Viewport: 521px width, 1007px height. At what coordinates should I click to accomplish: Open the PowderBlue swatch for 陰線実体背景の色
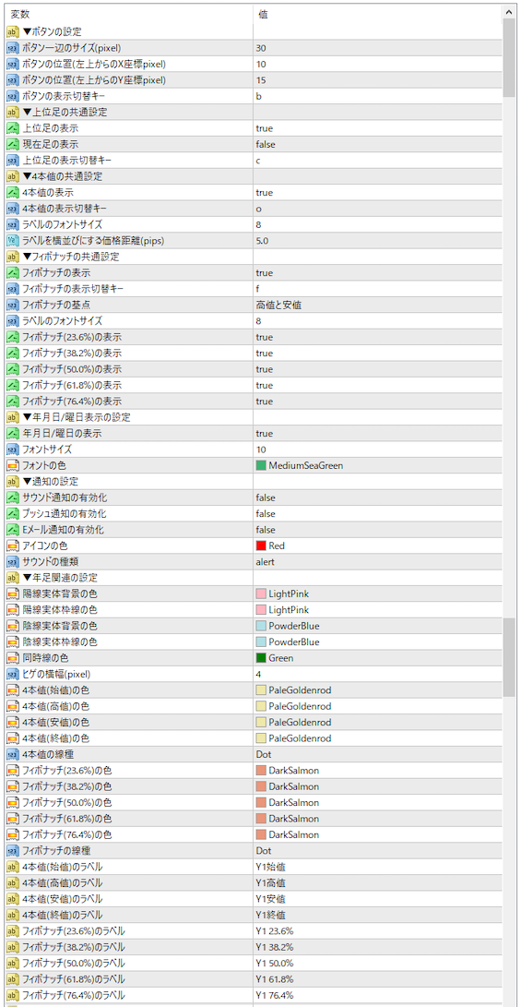click(261, 626)
